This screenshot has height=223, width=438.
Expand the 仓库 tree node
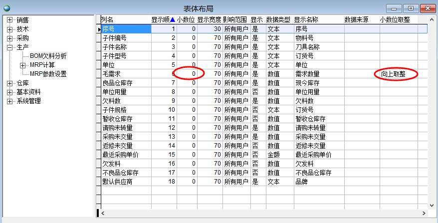click(x=10, y=83)
